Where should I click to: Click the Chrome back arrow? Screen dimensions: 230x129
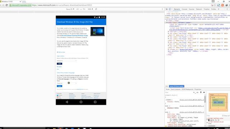click(0, 5)
